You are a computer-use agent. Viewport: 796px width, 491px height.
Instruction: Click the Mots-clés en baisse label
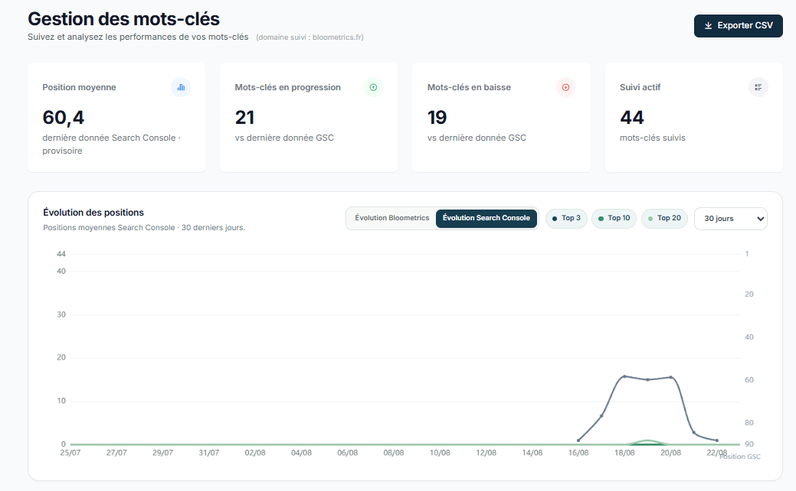coord(469,88)
